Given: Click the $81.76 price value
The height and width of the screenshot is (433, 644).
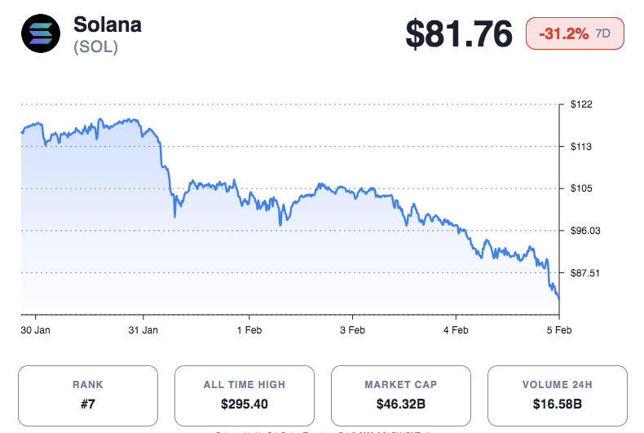Looking at the screenshot, I should [460, 34].
